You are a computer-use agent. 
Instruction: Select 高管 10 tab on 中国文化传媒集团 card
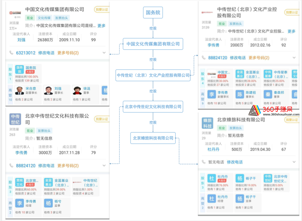[x=10, y=95]
